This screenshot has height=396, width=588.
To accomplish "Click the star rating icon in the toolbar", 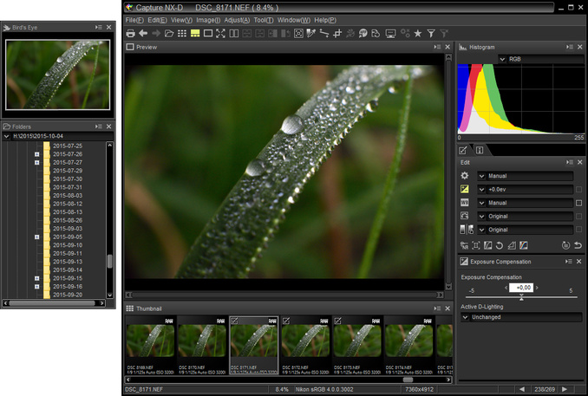I will tap(417, 33).
